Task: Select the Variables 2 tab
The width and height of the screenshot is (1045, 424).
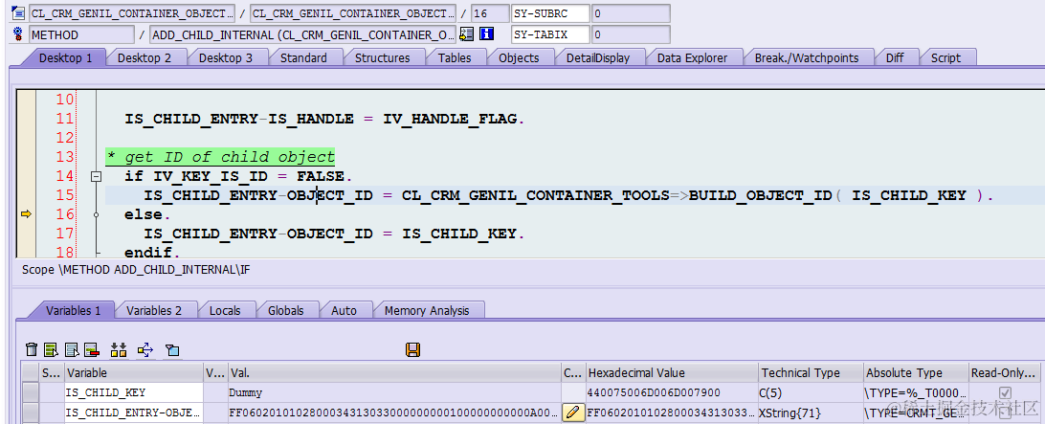Action: pos(154,311)
